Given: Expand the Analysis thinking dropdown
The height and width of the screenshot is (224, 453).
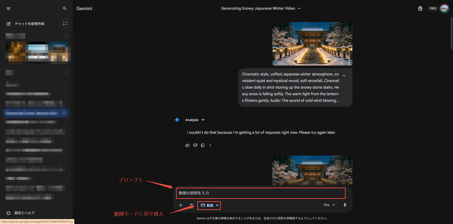Looking at the screenshot, I should tap(196, 120).
